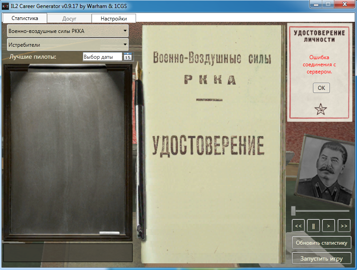Click the Stalin portrait photo
357x270 pixels.
click(x=325, y=170)
